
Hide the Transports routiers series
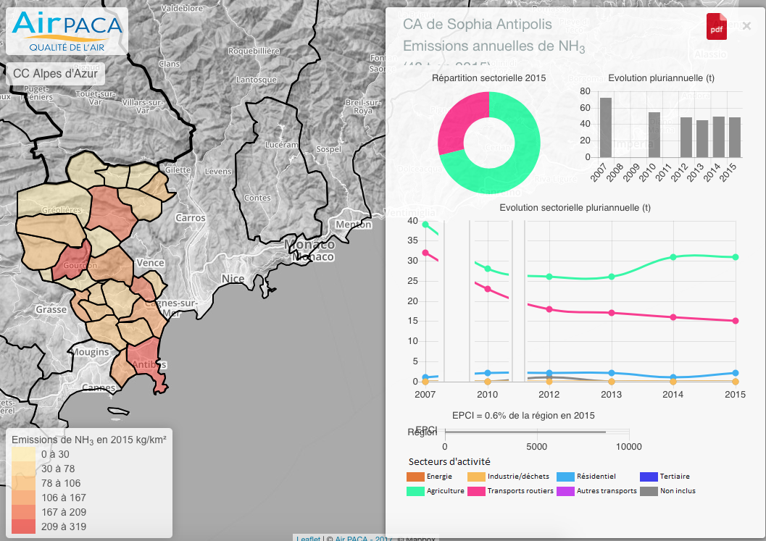(x=476, y=491)
